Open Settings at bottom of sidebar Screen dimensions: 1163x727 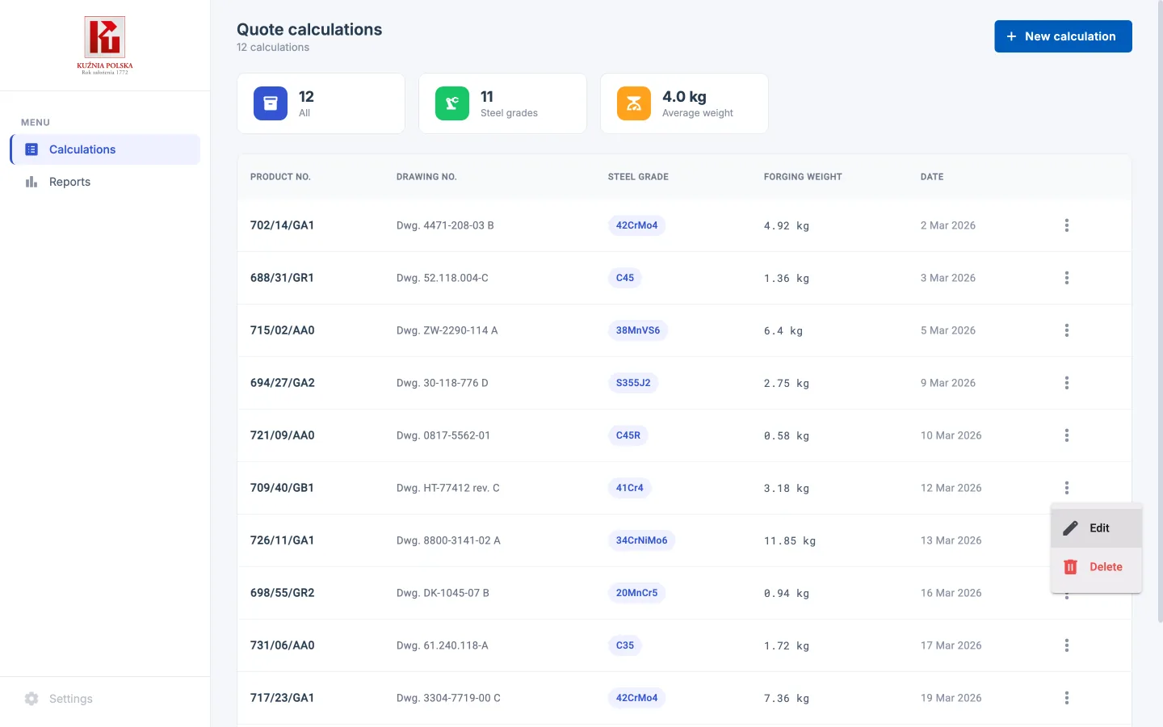point(106,699)
